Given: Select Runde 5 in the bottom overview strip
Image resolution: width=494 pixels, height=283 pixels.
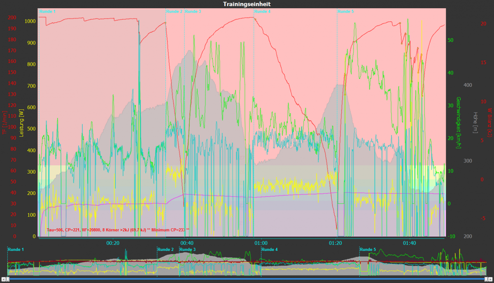Looking at the screenshot, I should (368, 249).
